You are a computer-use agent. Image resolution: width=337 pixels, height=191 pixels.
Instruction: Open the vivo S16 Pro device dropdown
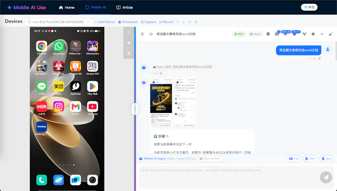pyautogui.click(x=59, y=22)
